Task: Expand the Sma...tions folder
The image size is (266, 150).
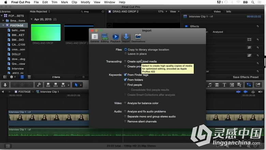Action: click(3, 21)
